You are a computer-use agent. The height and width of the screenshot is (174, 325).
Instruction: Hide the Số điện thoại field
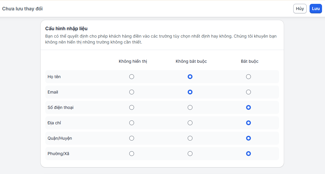132,107
